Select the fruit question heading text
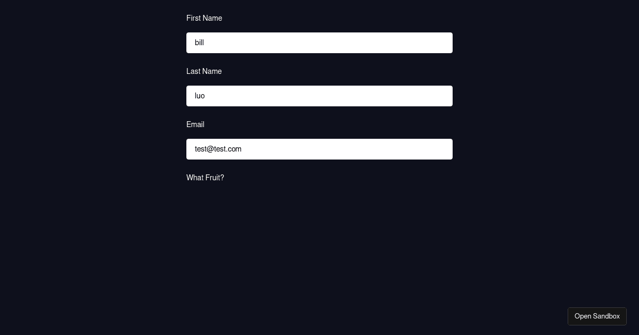The height and width of the screenshot is (335, 639). 205,178
